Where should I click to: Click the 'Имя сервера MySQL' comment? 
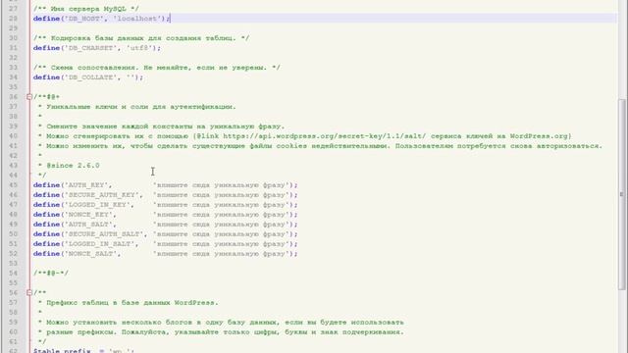click(86, 9)
